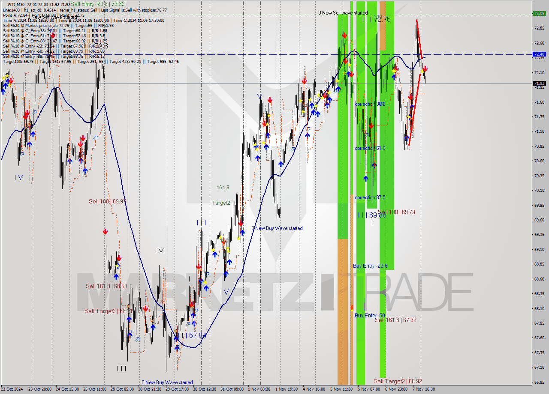549x394 pixels.
Task: Click the '24 Oct 15:30' time label
Action: point(68,389)
